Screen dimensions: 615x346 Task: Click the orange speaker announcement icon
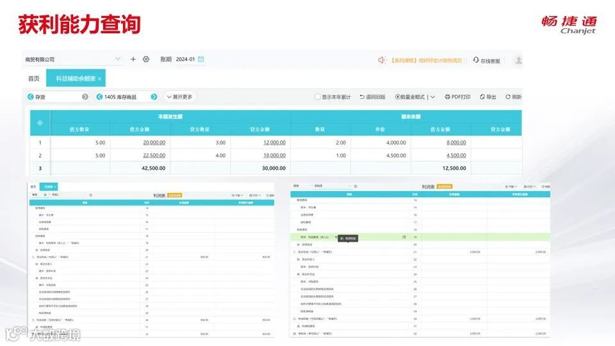pyautogui.click(x=381, y=60)
